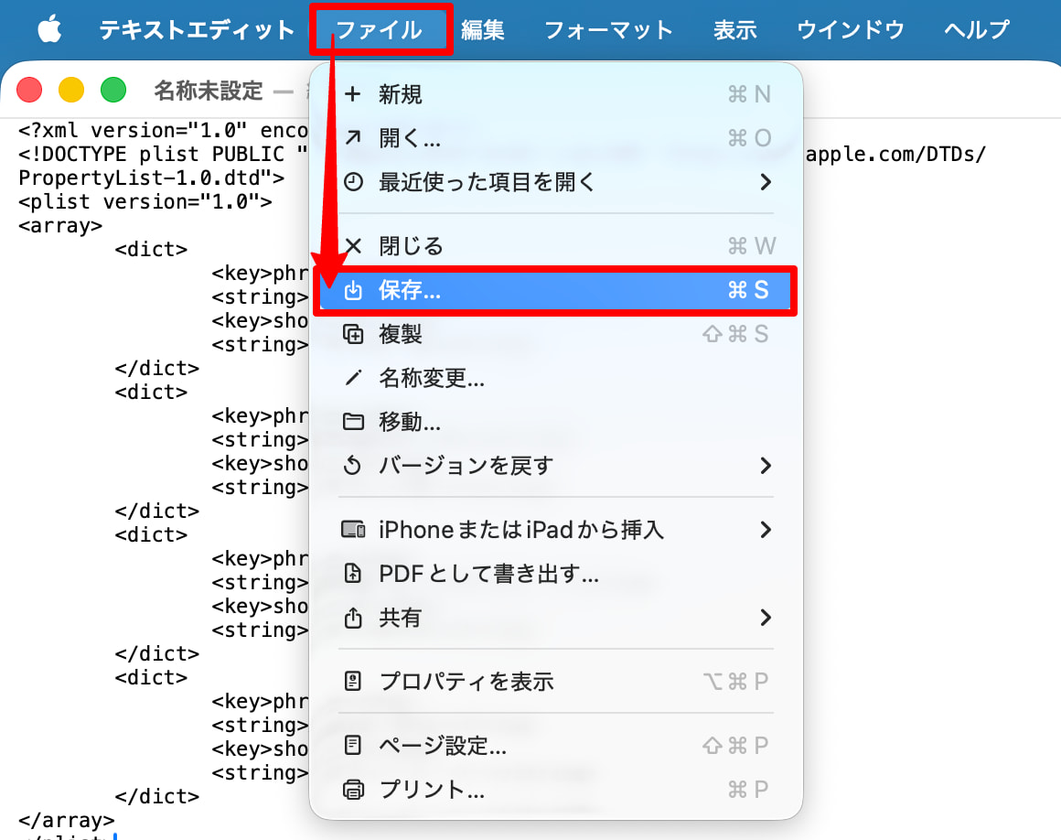The image size is (1061, 840).
Task: Click the properties icon beside プロパティを表示
Action: pyautogui.click(x=353, y=681)
